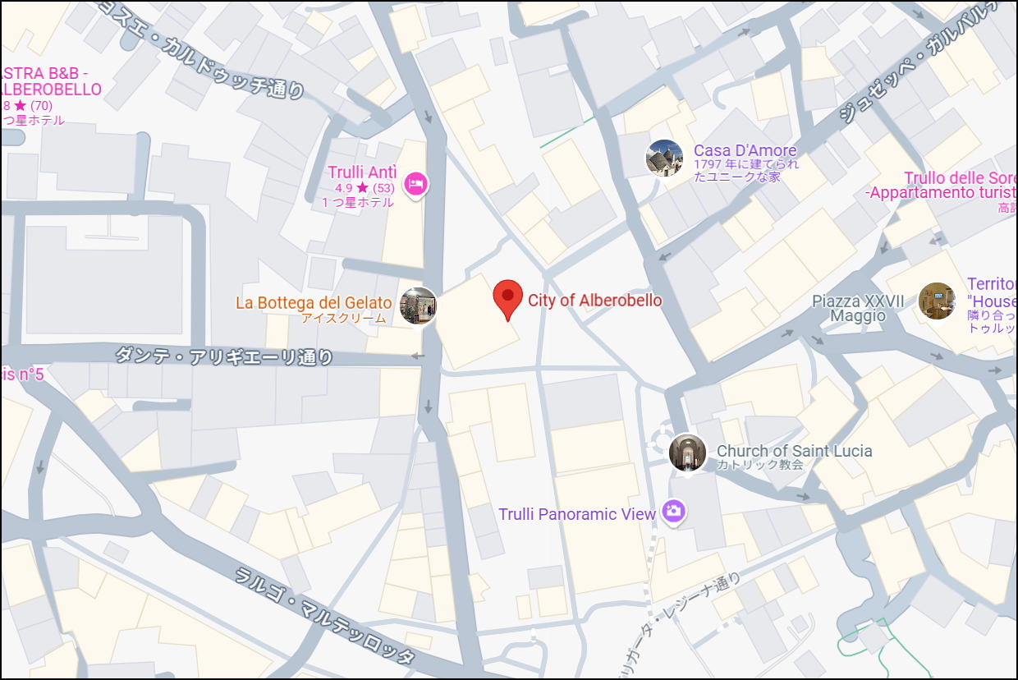Select the Piazza XXVII Maggio label
The height and width of the screenshot is (680, 1018).
click(x=858, y=308)
